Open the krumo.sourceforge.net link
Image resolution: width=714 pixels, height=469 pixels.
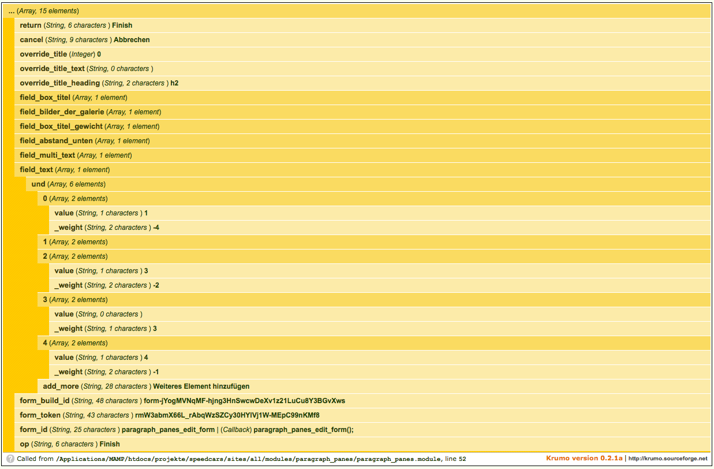click(x=668, y=459)
